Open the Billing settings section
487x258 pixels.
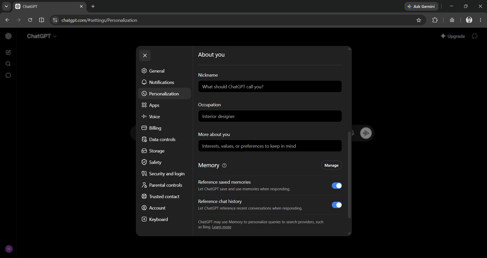[164, 128]
